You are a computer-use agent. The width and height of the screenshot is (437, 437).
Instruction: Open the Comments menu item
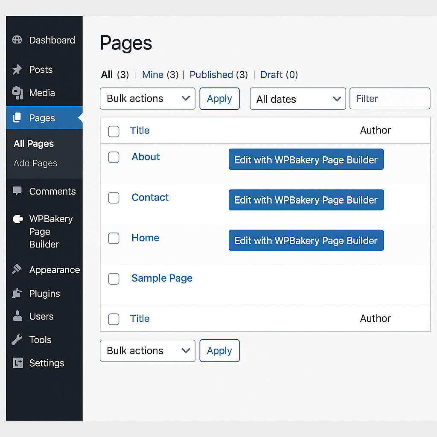(x=52, y=191)
